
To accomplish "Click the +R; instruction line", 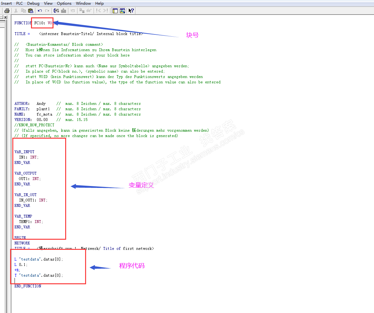I will pos(17,270).
